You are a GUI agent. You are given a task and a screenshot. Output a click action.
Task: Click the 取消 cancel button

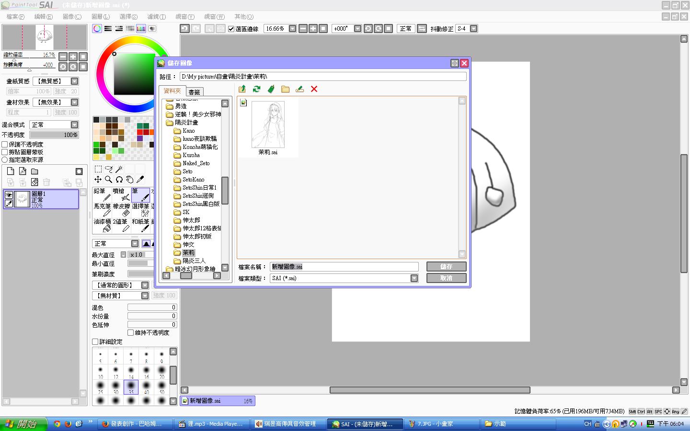446,278
